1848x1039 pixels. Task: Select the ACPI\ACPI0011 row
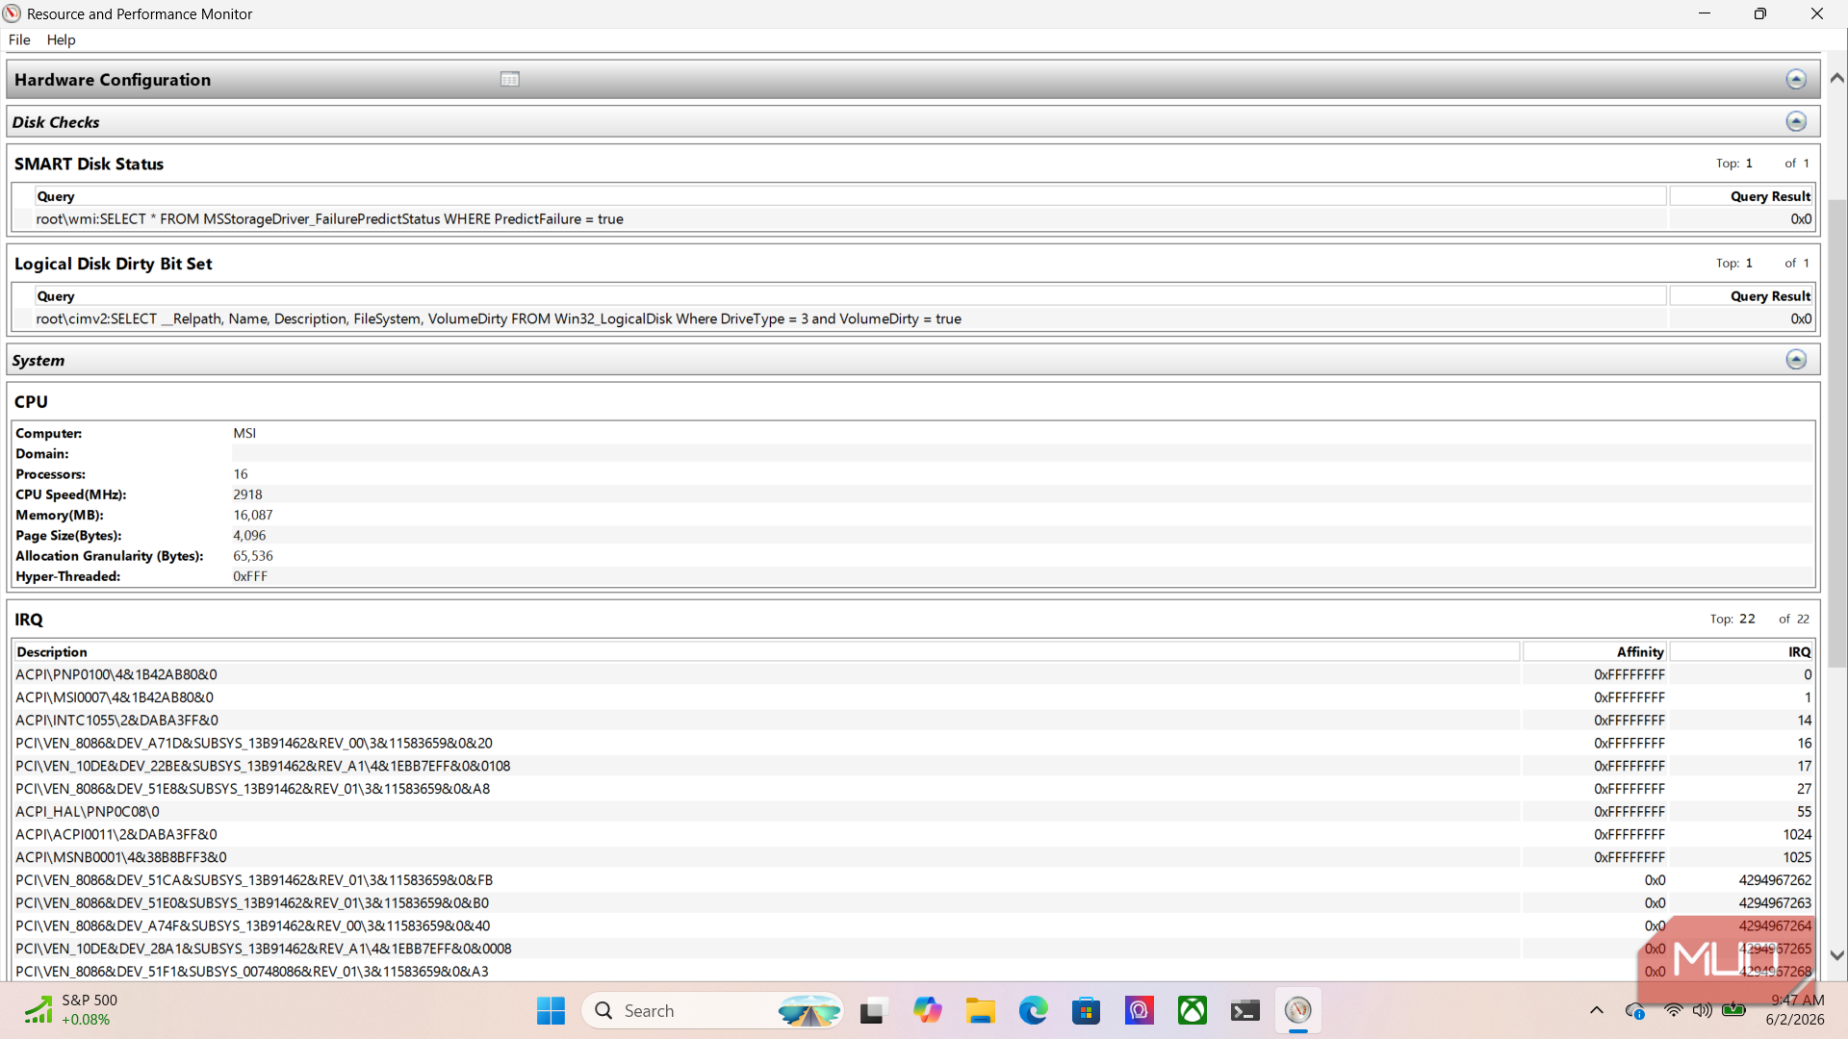point(913,835)
